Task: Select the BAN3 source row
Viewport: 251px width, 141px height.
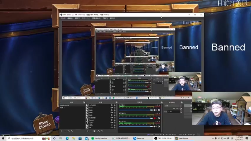Action: pyautogui.click(x=100, y=110)
